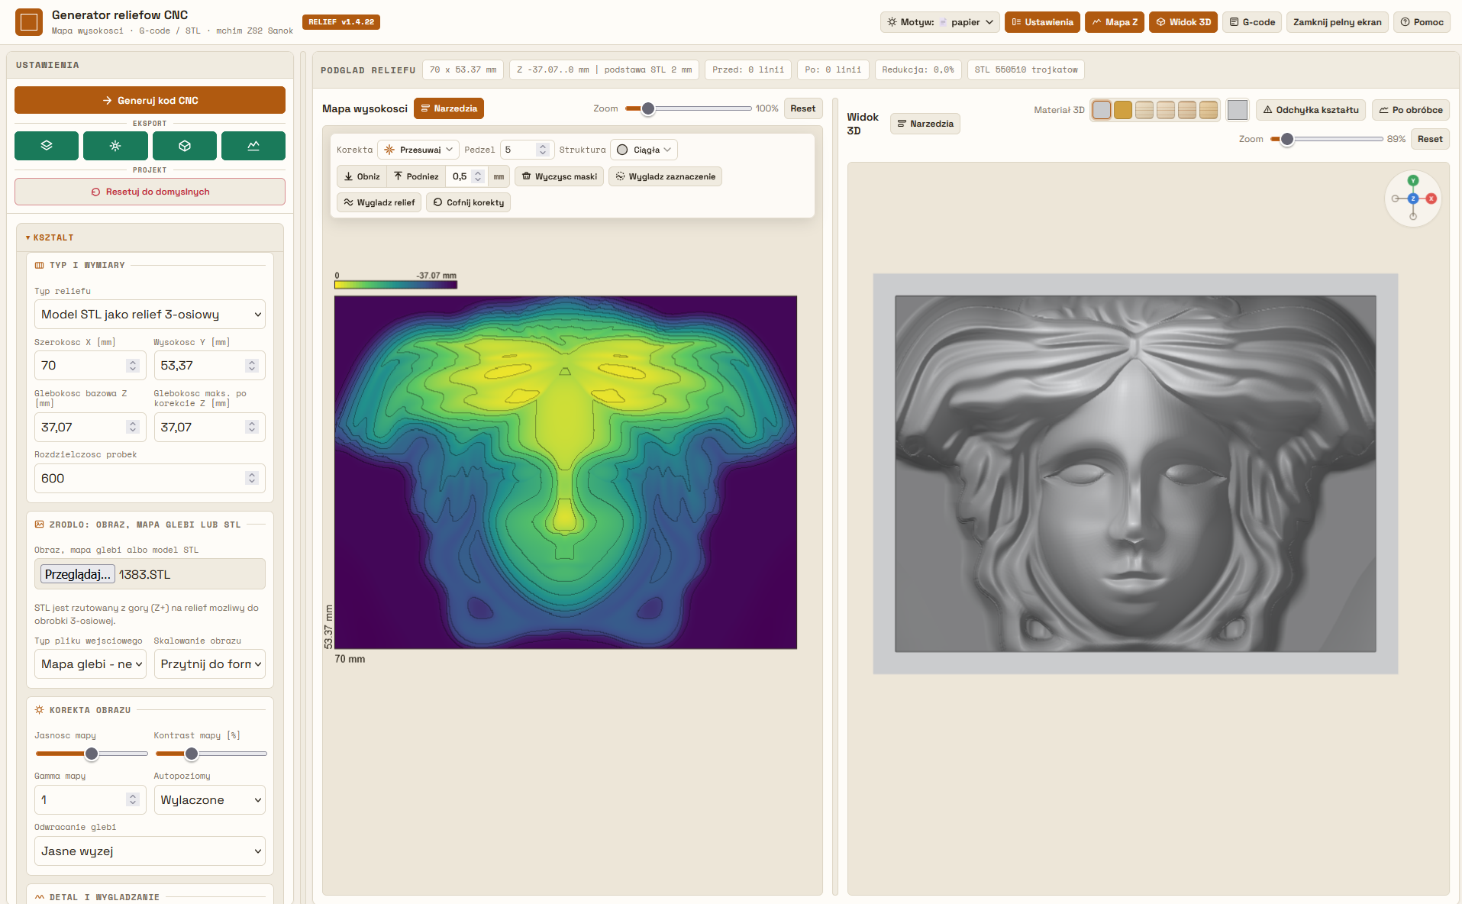Undo corrections with Cofnij korekty

(468, 202)
